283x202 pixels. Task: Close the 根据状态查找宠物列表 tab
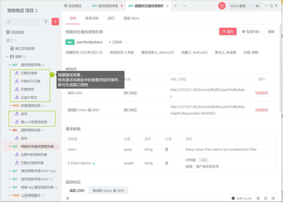click(x=167, y=6)
